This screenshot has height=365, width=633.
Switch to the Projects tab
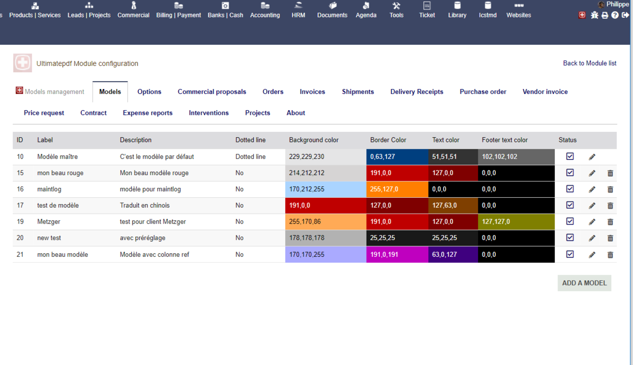coord(257,113)
